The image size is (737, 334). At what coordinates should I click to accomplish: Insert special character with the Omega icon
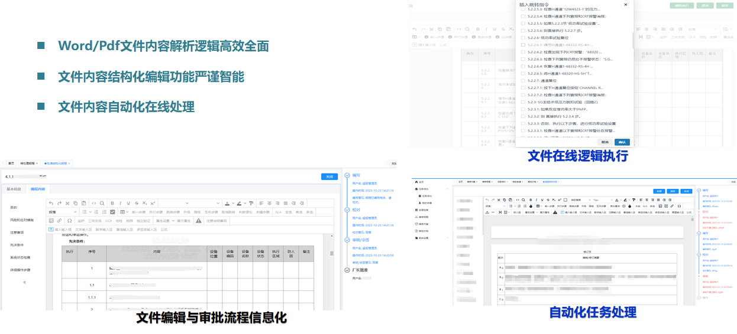(69, 221)
